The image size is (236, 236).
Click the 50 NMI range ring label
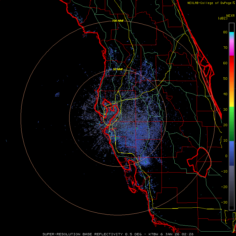click(x=118, y=69)
